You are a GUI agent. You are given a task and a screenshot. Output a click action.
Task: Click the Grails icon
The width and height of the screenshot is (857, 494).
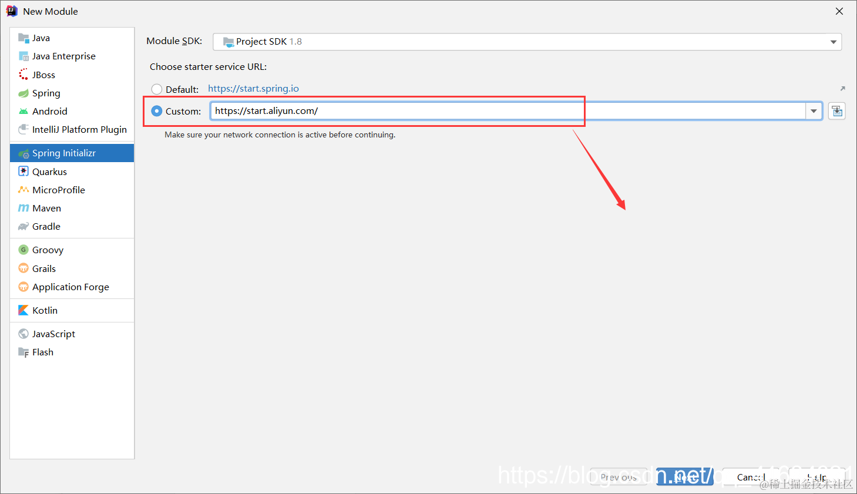(x=23, y=268)
